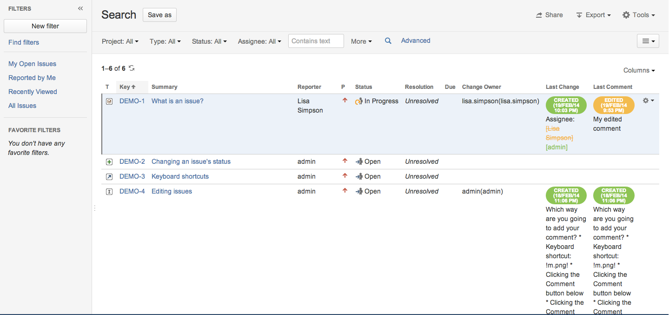The width and height of the screenshot is (669, 315).
Task: Sort by the Status column header
Action: click(x=364, y=87)
